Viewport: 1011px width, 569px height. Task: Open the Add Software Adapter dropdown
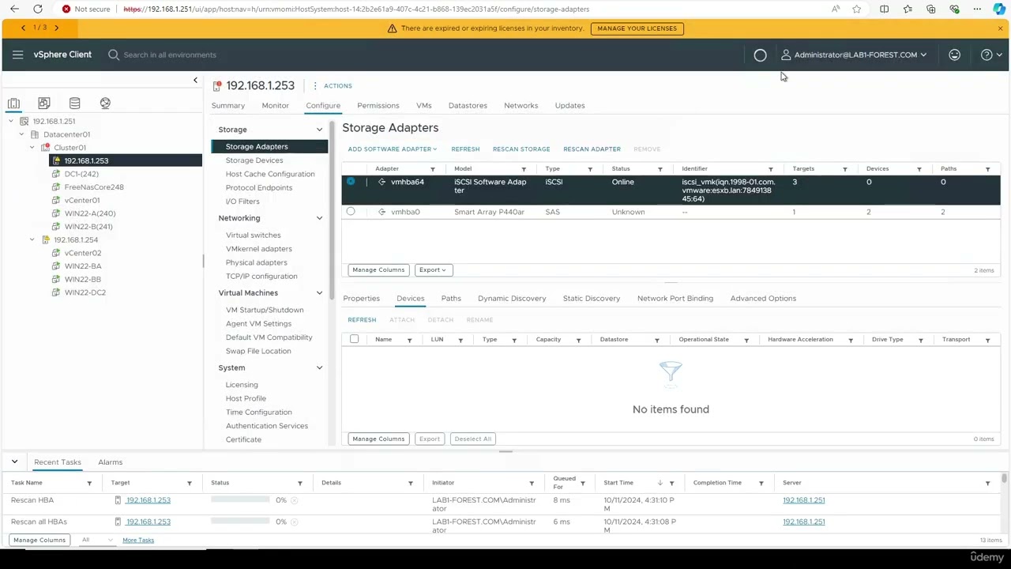(x=392, y=149)
